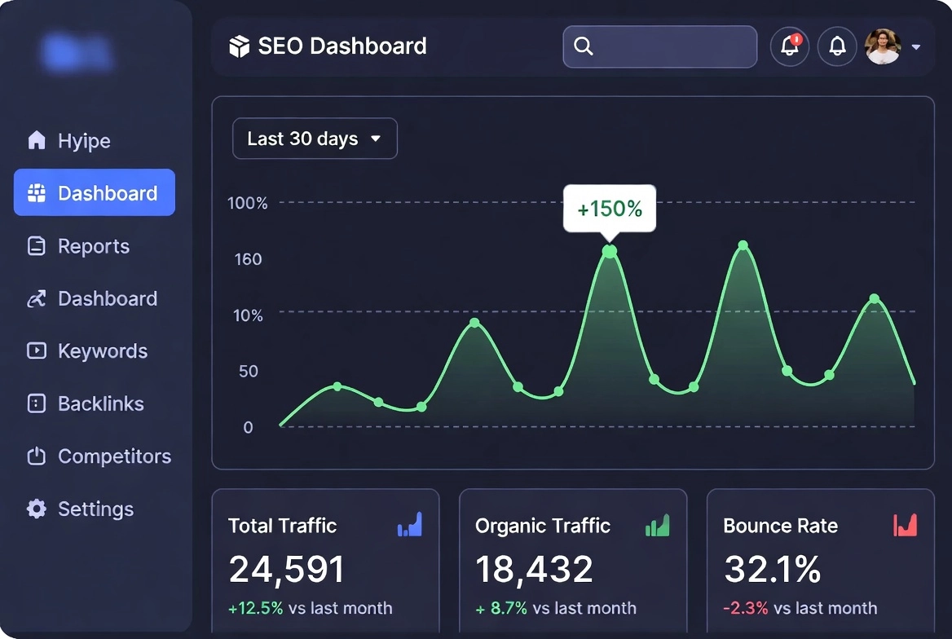This screenshot has height=639, width=952.
Task: Go to Hyipe home in sidebar
Action: [83, 141]
